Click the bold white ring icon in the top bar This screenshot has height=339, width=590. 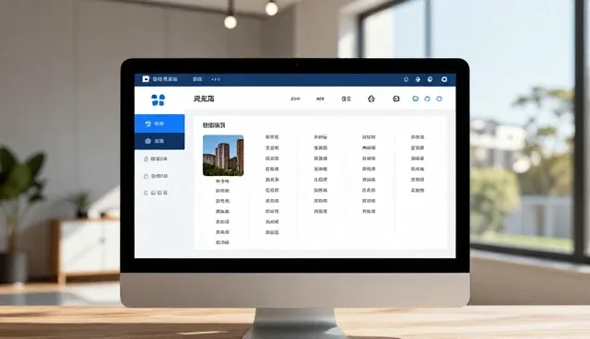(x=444, y=79)
